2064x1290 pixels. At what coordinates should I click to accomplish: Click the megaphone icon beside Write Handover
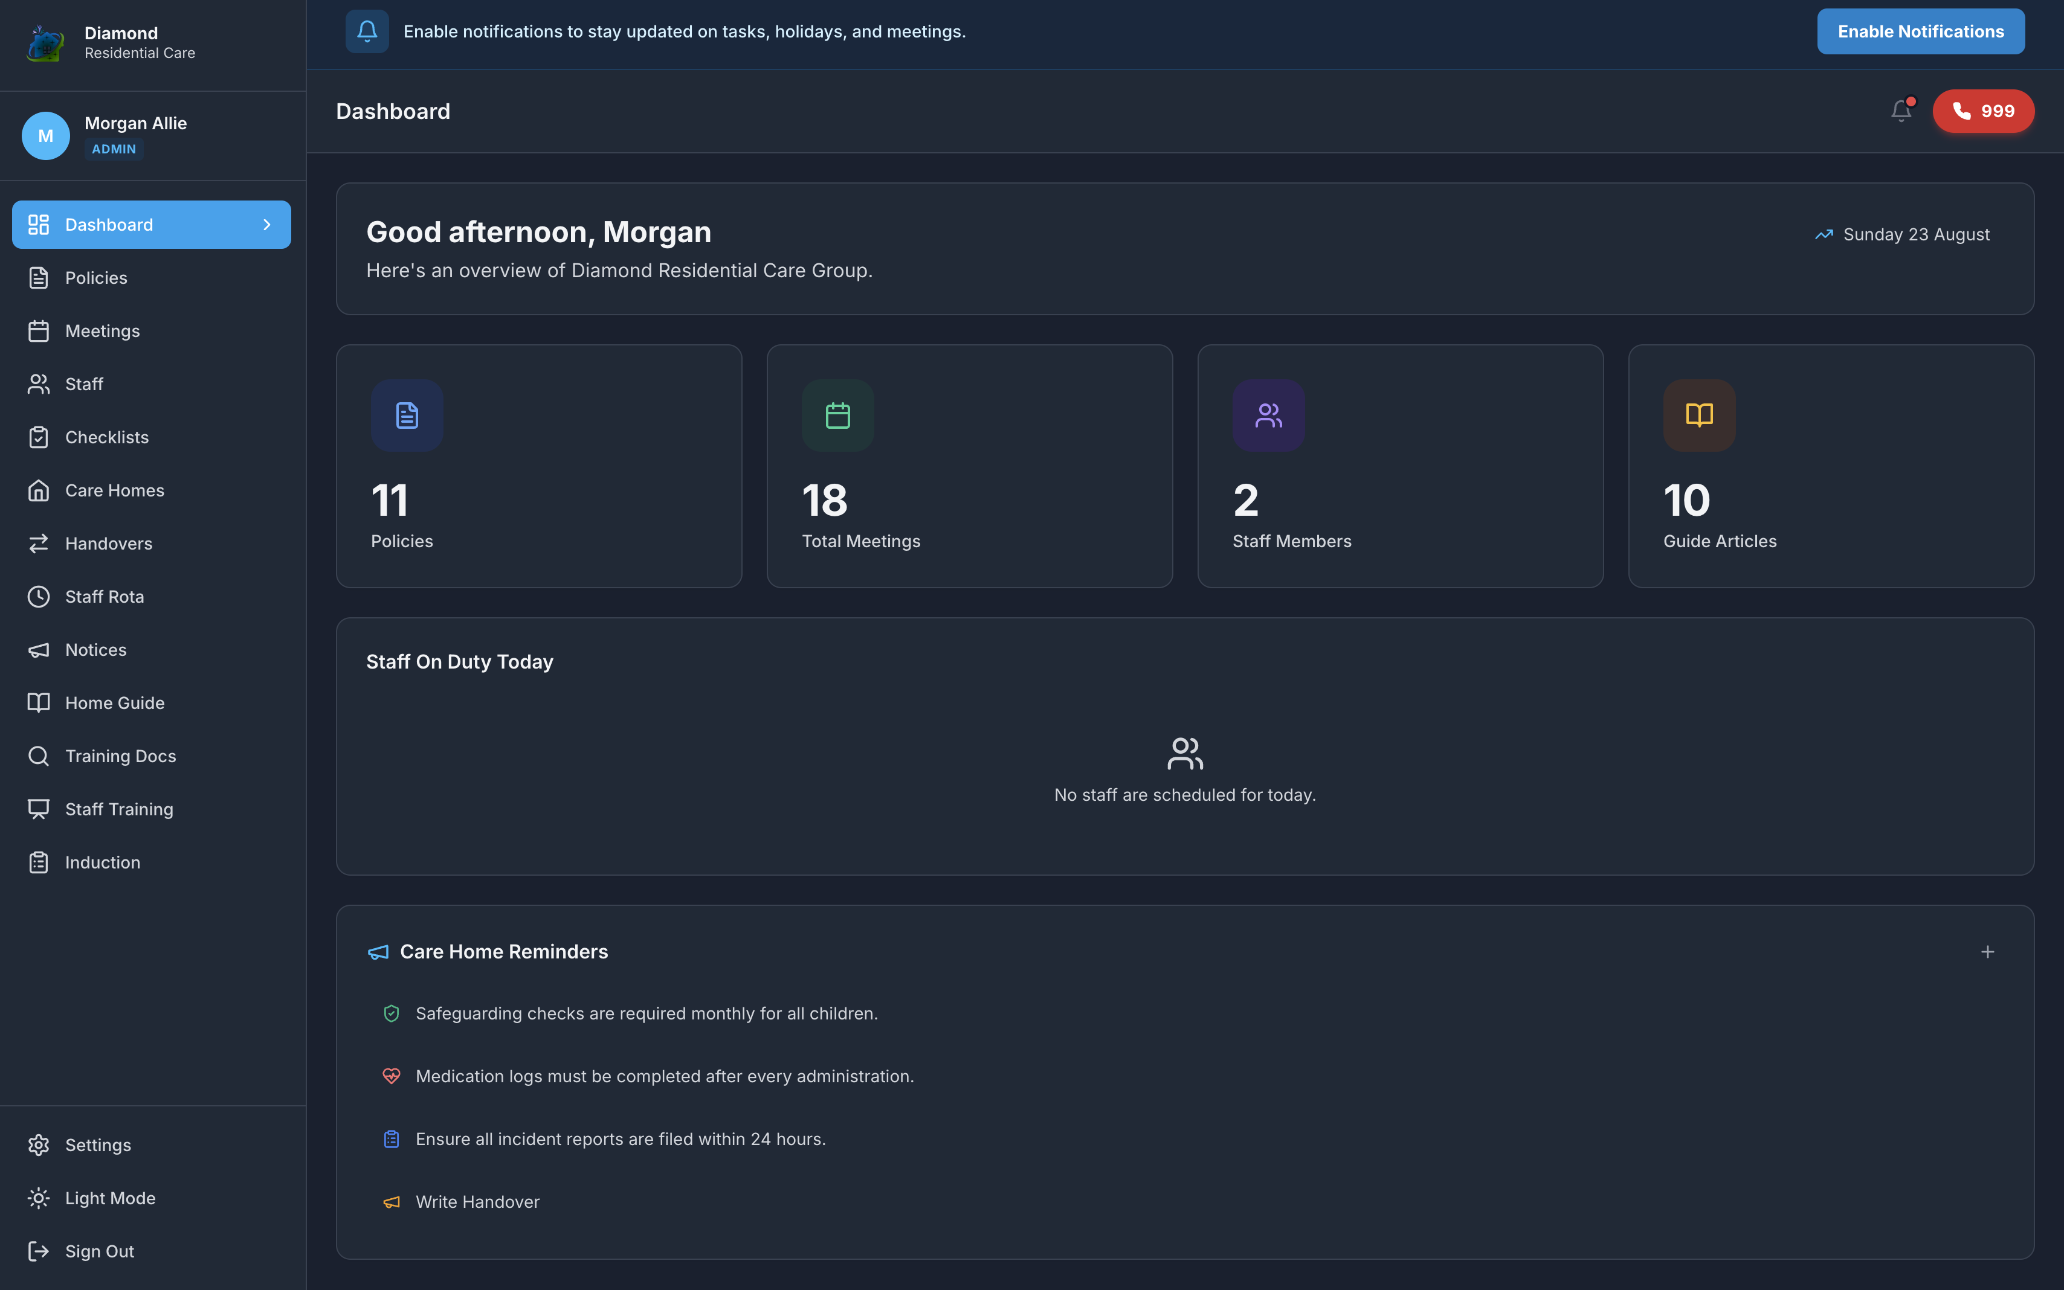click(391, 1201)
